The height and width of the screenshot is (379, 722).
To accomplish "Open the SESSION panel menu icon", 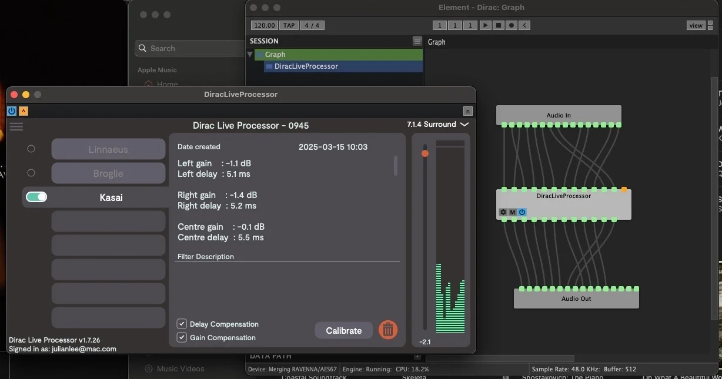I will [417, 41].
